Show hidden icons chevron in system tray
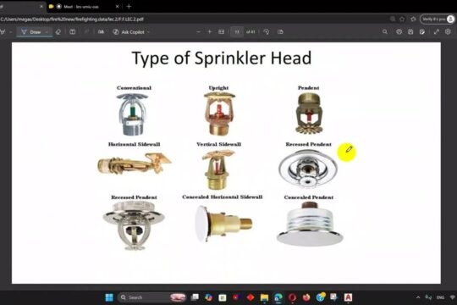This screenshot has height=305, width=457. pyautogui.click(x=418, y=297)
